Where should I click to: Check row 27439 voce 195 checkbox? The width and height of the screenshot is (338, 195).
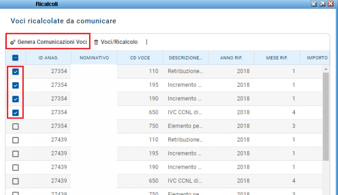[15, 154]
